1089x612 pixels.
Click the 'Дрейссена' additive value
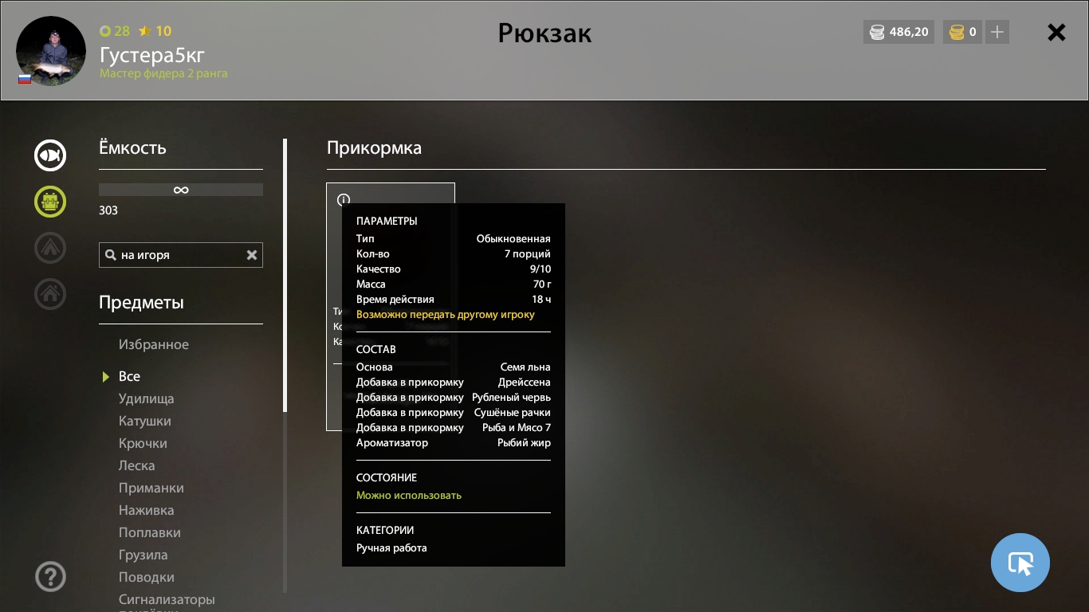pyautogui.click(x=525, y=382)
